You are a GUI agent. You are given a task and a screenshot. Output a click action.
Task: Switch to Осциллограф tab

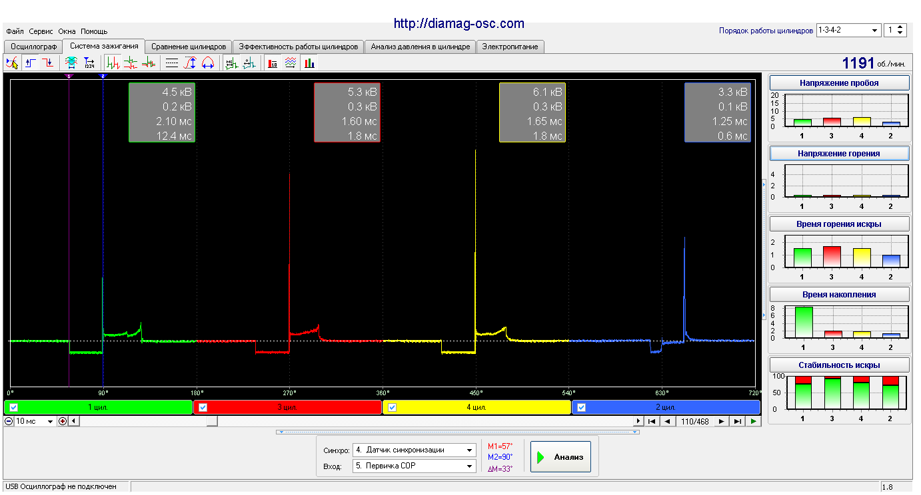pyautogui.click(x=33, y=47)
